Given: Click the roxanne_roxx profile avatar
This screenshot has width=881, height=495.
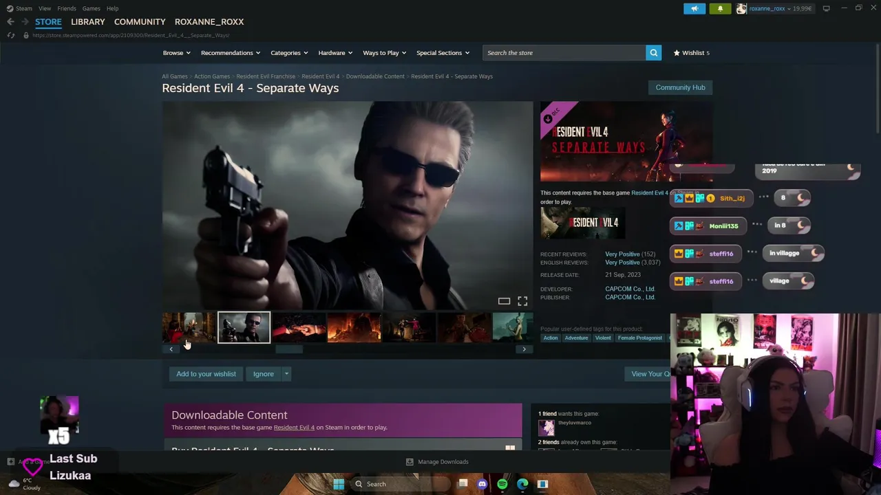Looking at the screenshot, I should click(741, 8).
